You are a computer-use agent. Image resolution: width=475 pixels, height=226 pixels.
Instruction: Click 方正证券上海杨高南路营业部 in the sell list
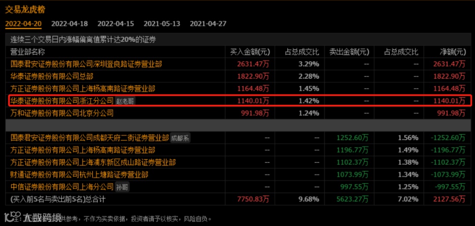83,150
